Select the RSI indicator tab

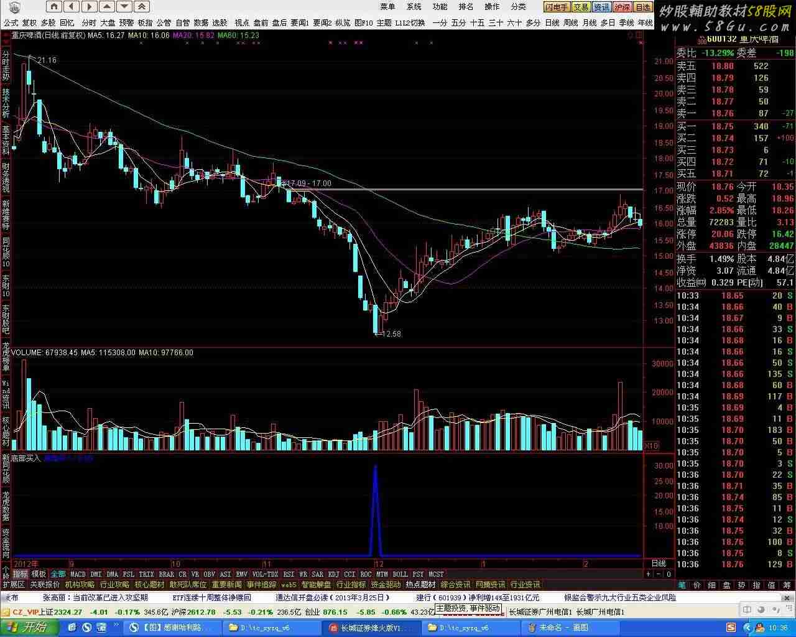pyautogui.click(x=289, y=574)
